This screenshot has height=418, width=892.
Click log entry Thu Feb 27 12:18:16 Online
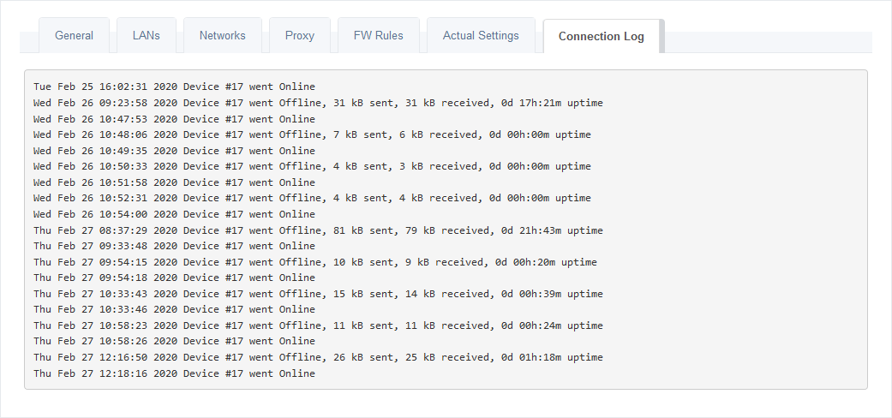pos(174,373)
